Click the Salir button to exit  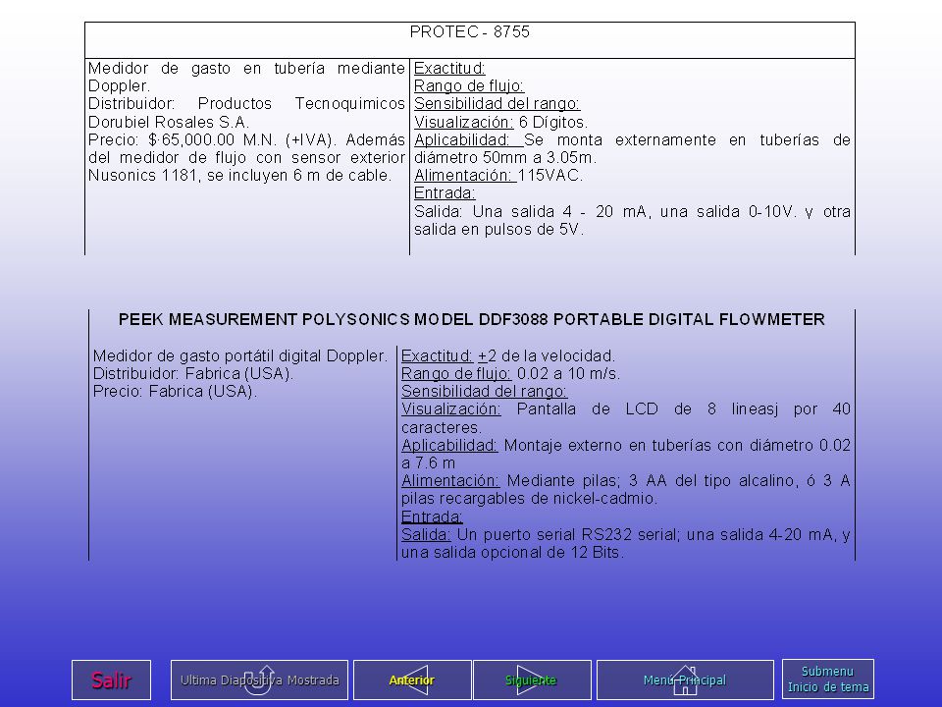(111, 680)
